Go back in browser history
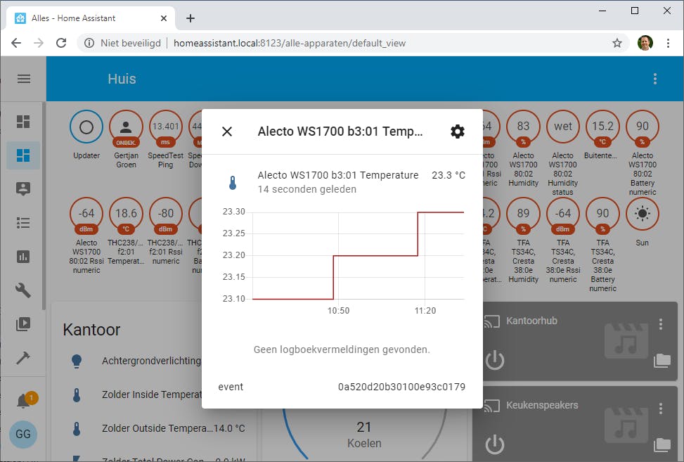 (x=16, y=43)
